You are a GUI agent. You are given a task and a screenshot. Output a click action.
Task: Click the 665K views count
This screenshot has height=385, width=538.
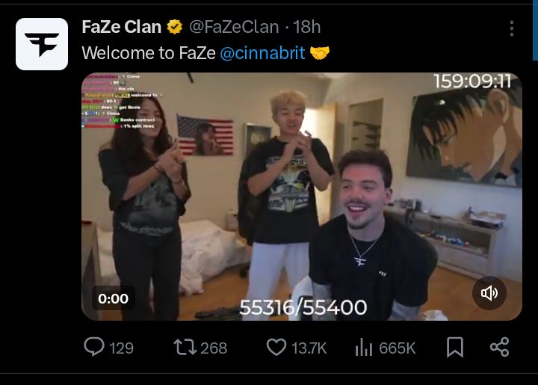click(x=397, y=348)
